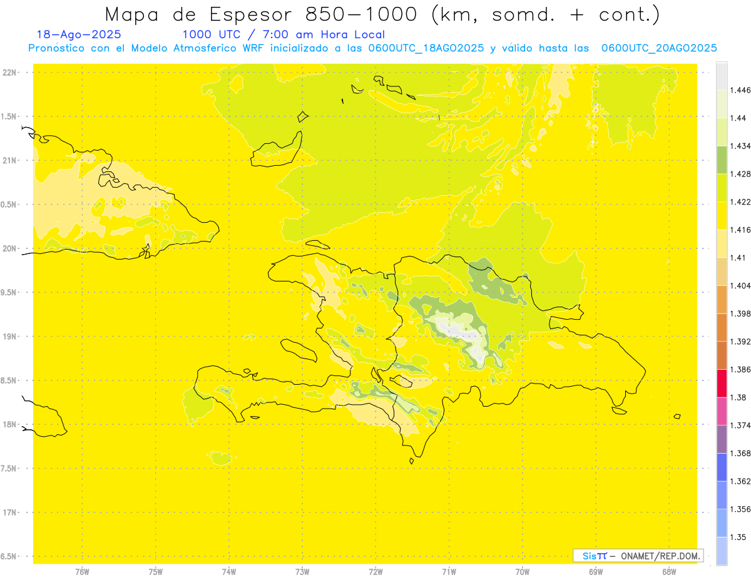Viewport: 751px width, 580px height.
Task: Click the 76W longitude label
Action: (82, 572)
